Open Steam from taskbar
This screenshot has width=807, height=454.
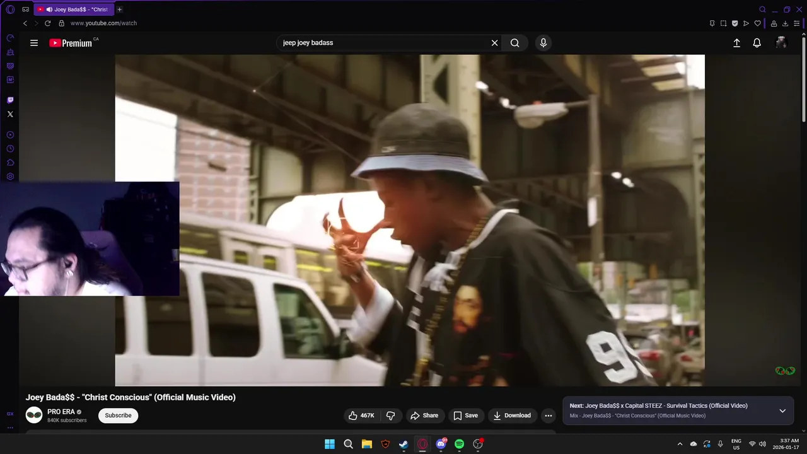point(403,444)
